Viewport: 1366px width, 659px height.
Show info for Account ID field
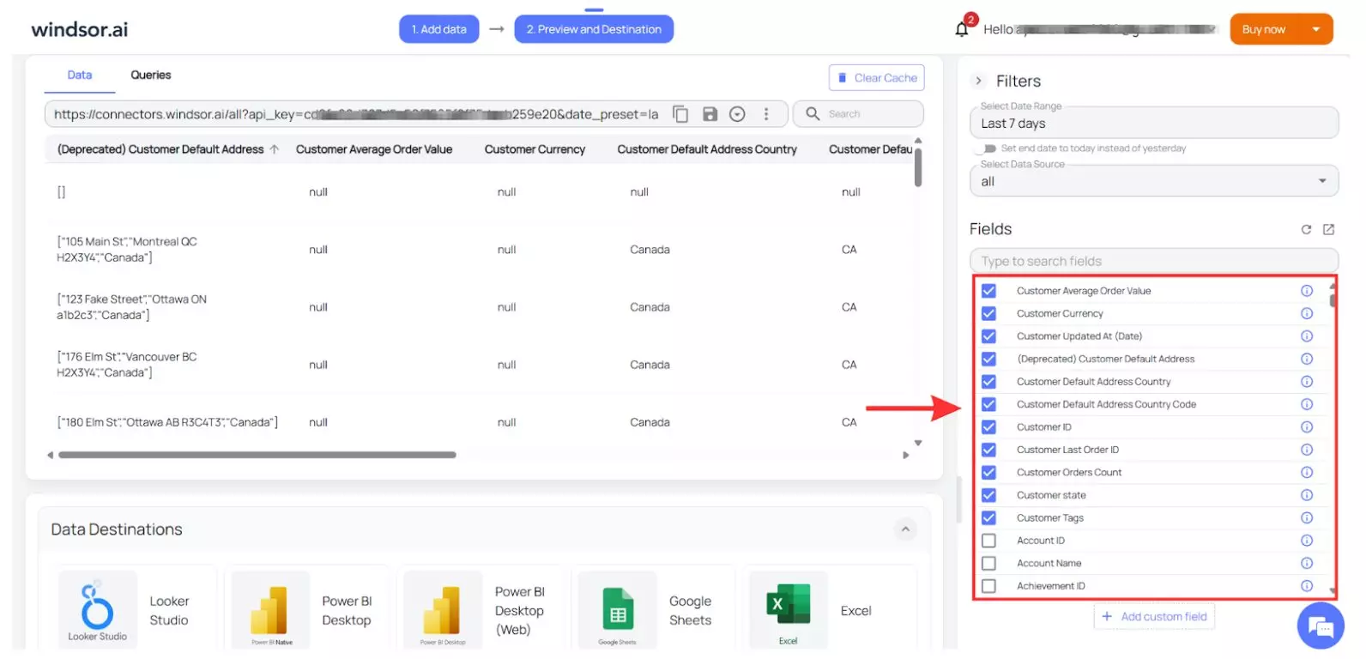[1307, 541]
